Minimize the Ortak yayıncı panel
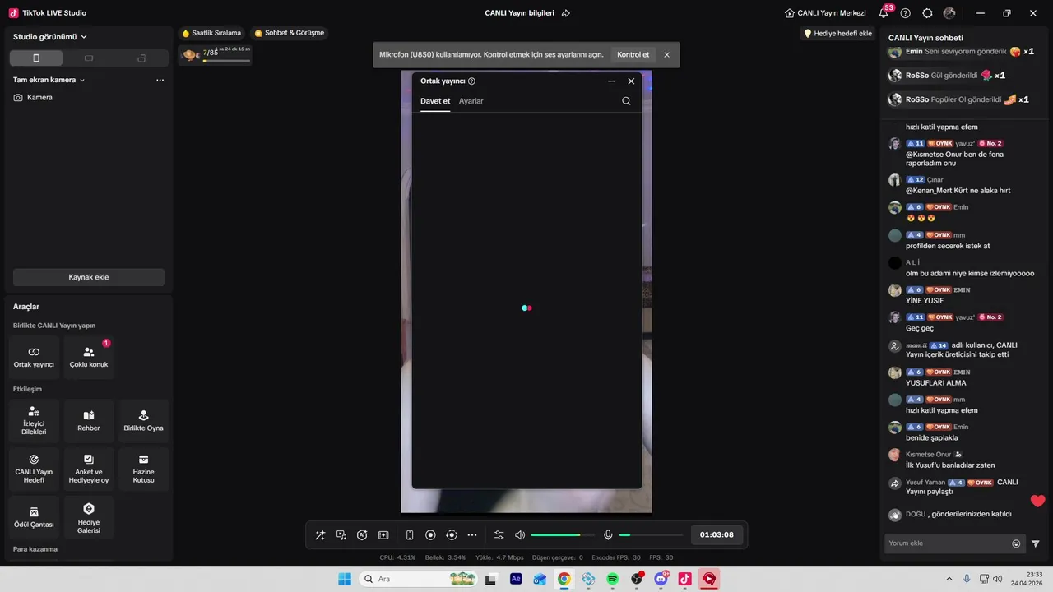 pos(611,81)
